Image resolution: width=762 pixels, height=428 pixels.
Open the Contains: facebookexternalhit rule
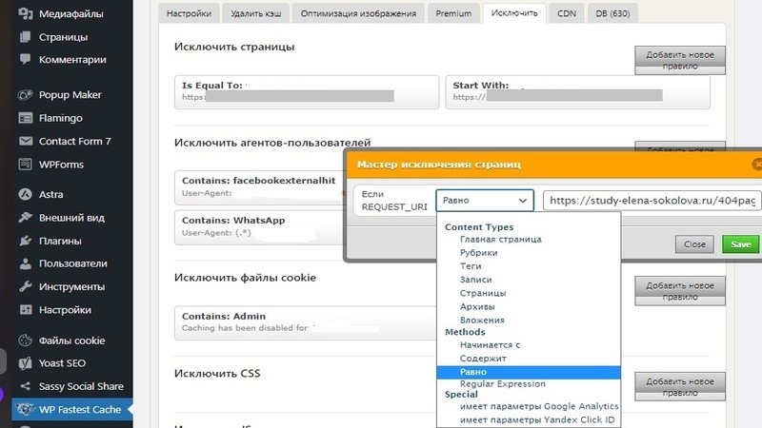point(259,186)
